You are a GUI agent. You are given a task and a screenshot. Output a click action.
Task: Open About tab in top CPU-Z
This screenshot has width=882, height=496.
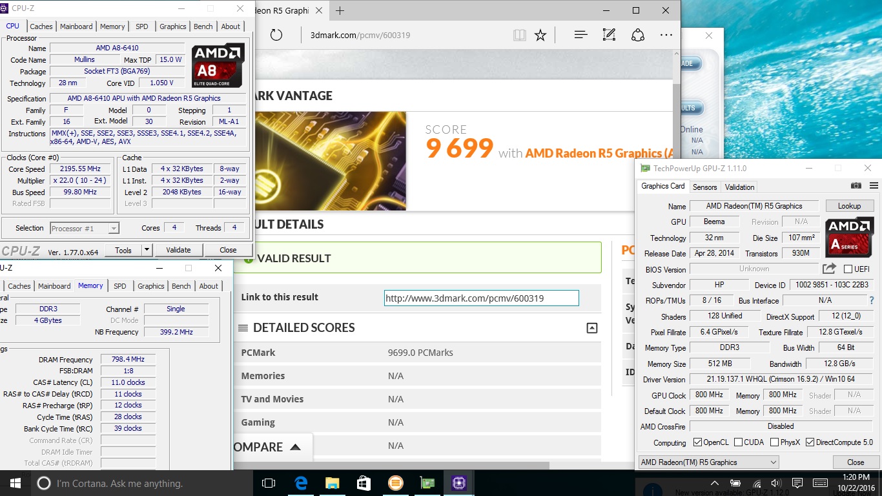coord(231,26)
